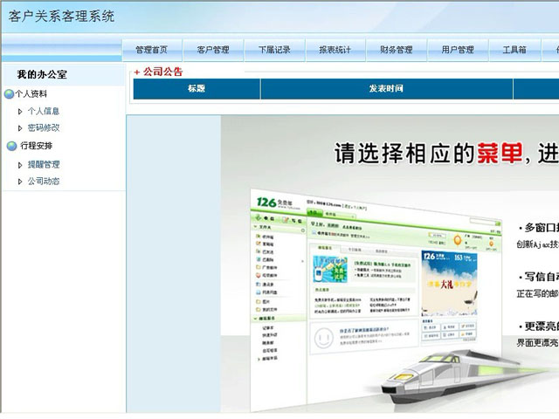Open the 财务管理 tab
This screenshot has height=419, width=559.
(x=397, y=50)
